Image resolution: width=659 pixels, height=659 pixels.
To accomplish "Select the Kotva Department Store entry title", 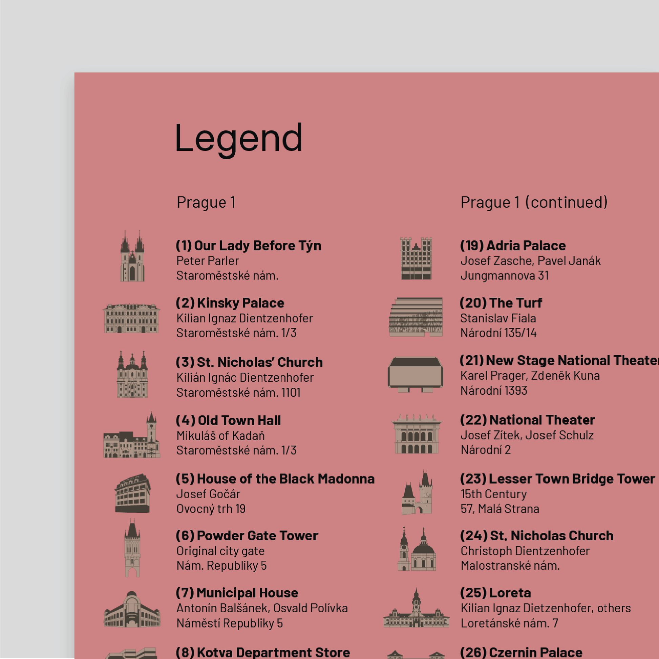I will pos(263,652).
